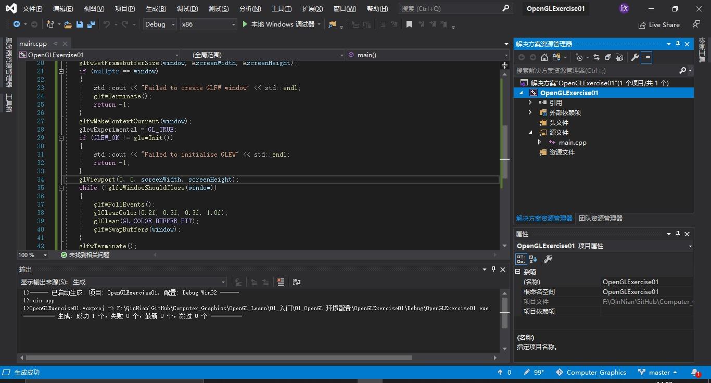Select the Save All toolbar icon

click(x=91, y=24)
